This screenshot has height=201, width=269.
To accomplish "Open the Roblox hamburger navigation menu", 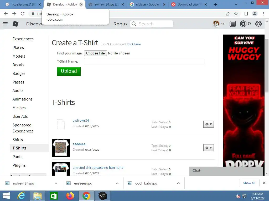I will [x=5, y=24].
